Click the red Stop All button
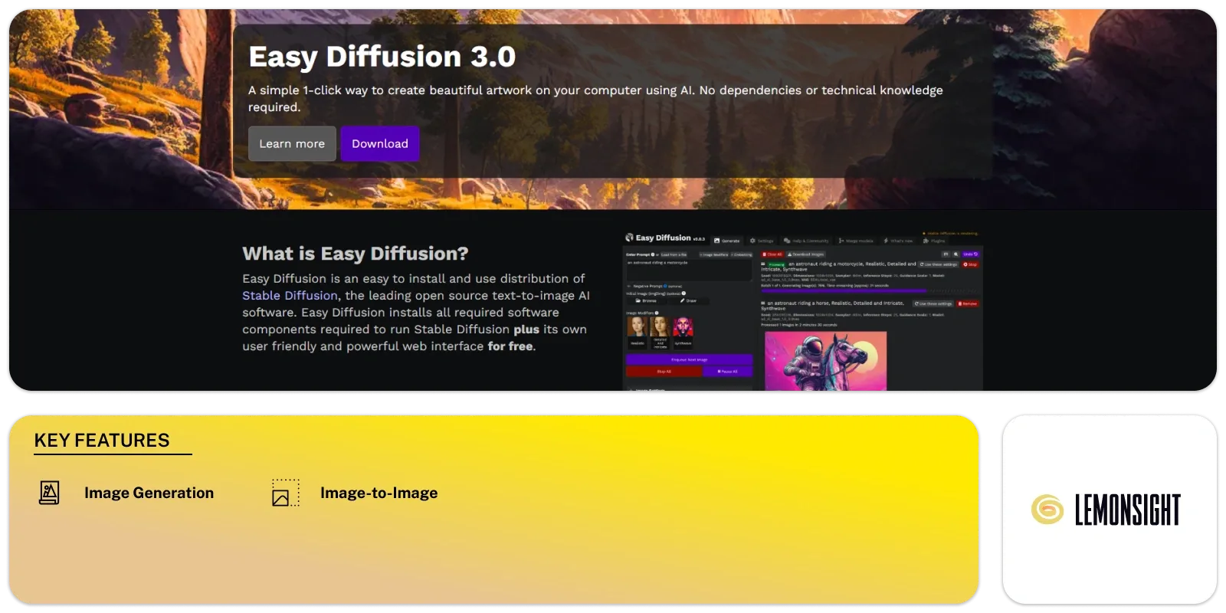1226x613 pixels. (664, 372)
